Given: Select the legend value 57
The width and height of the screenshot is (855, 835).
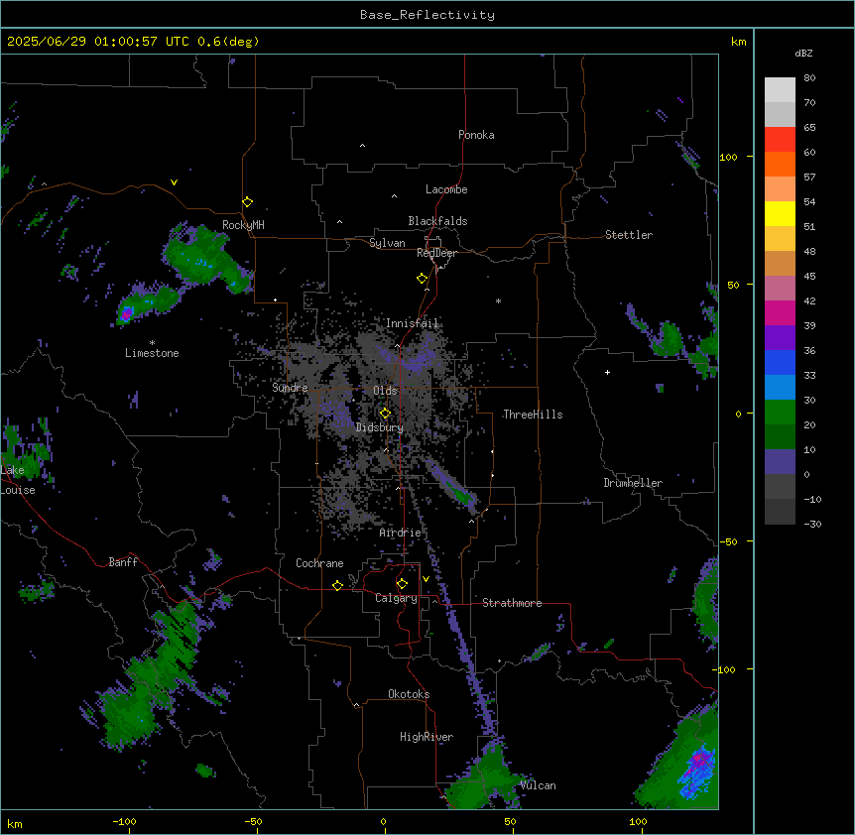Looking at the screenshot, I should (x=809, y=178).
